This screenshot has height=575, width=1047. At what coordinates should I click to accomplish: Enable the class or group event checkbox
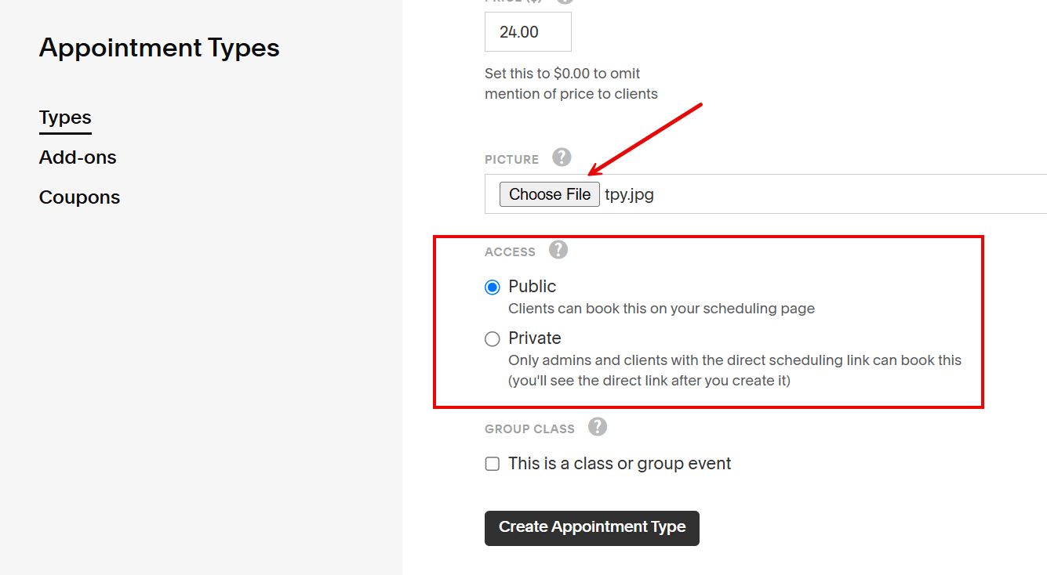pos(492,464)
